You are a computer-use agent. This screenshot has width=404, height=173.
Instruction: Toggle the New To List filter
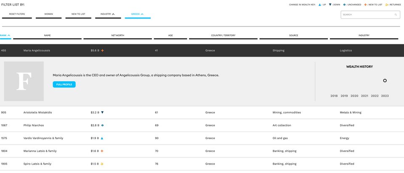(x=78, y=14)
